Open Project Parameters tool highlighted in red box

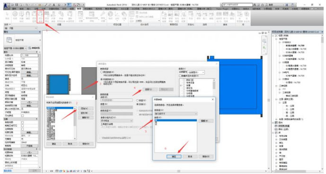tap(41, 17)
